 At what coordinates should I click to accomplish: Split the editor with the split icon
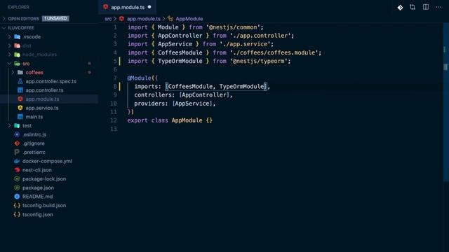point(426,7)
